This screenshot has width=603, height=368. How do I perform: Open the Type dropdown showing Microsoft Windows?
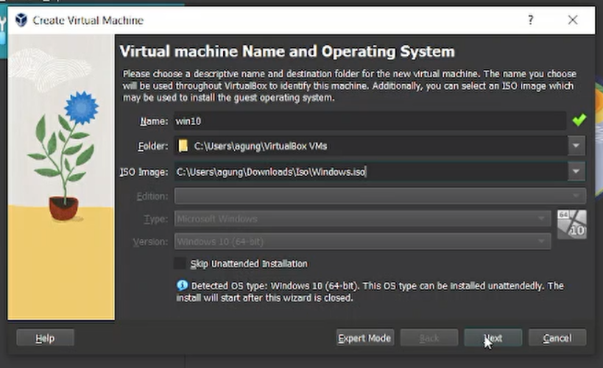point(362,219)
